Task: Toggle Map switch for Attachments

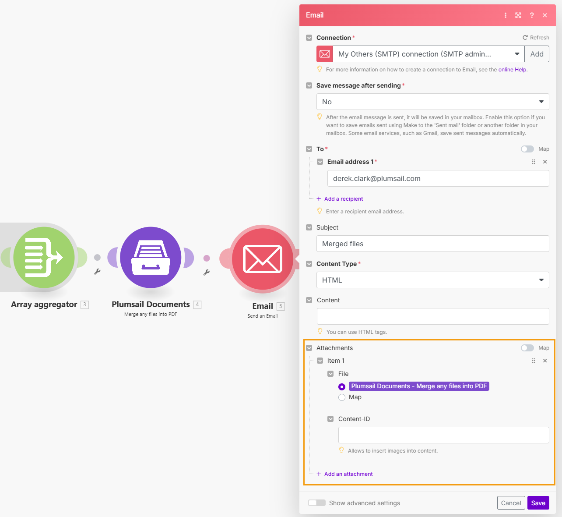Action: tap(527, 348)
